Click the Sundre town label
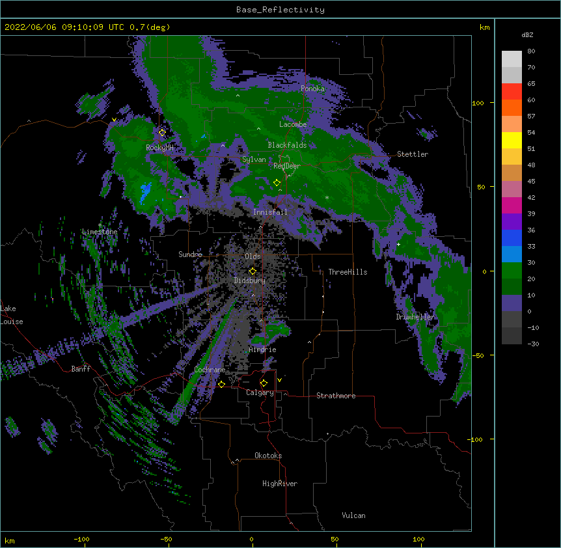Viewport: 561px width, 548px height. [190, 254]
